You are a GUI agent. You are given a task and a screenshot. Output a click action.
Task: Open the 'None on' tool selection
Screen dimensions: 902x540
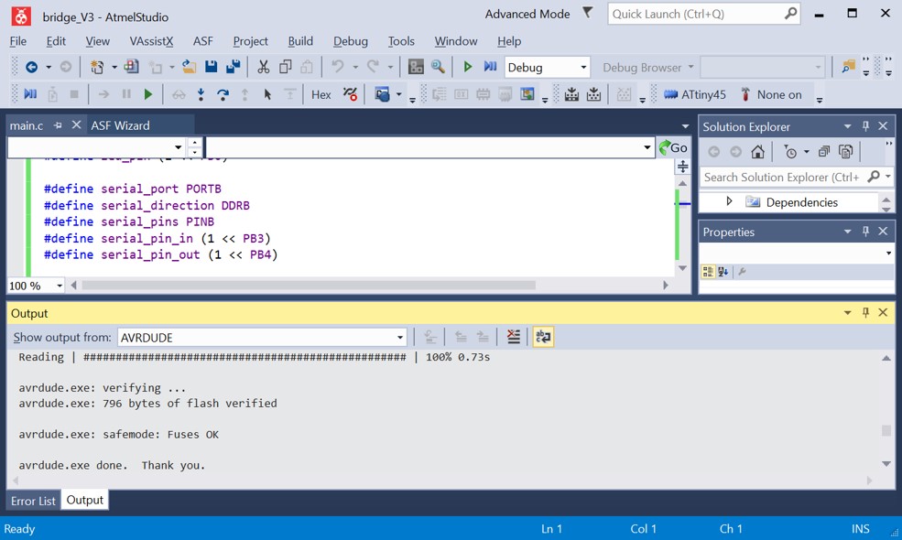771,94
